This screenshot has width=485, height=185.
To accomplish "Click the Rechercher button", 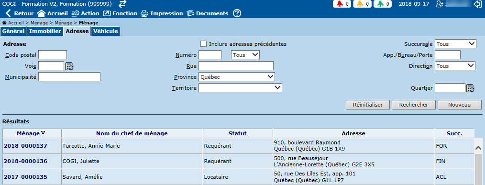I will point(414,105).
